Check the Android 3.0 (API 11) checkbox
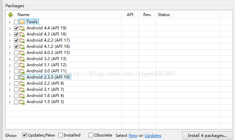This screenshot has width=235, height=140. pos(16,71)
